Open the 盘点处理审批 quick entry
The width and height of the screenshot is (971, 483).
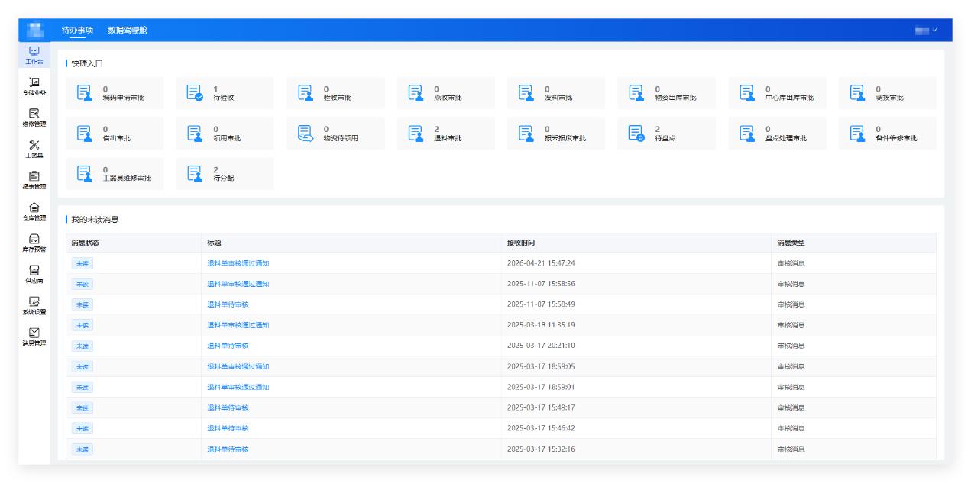(777, 134)
